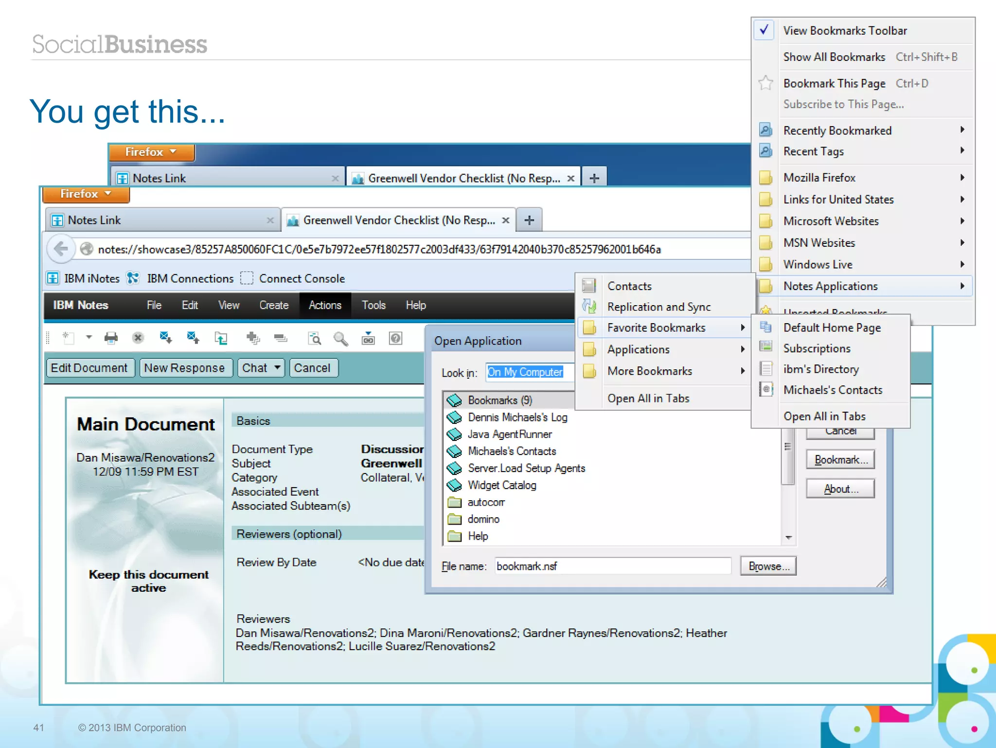Expand Applications submenu arrow
996x748 pixels.
click(x=743, y=349)
